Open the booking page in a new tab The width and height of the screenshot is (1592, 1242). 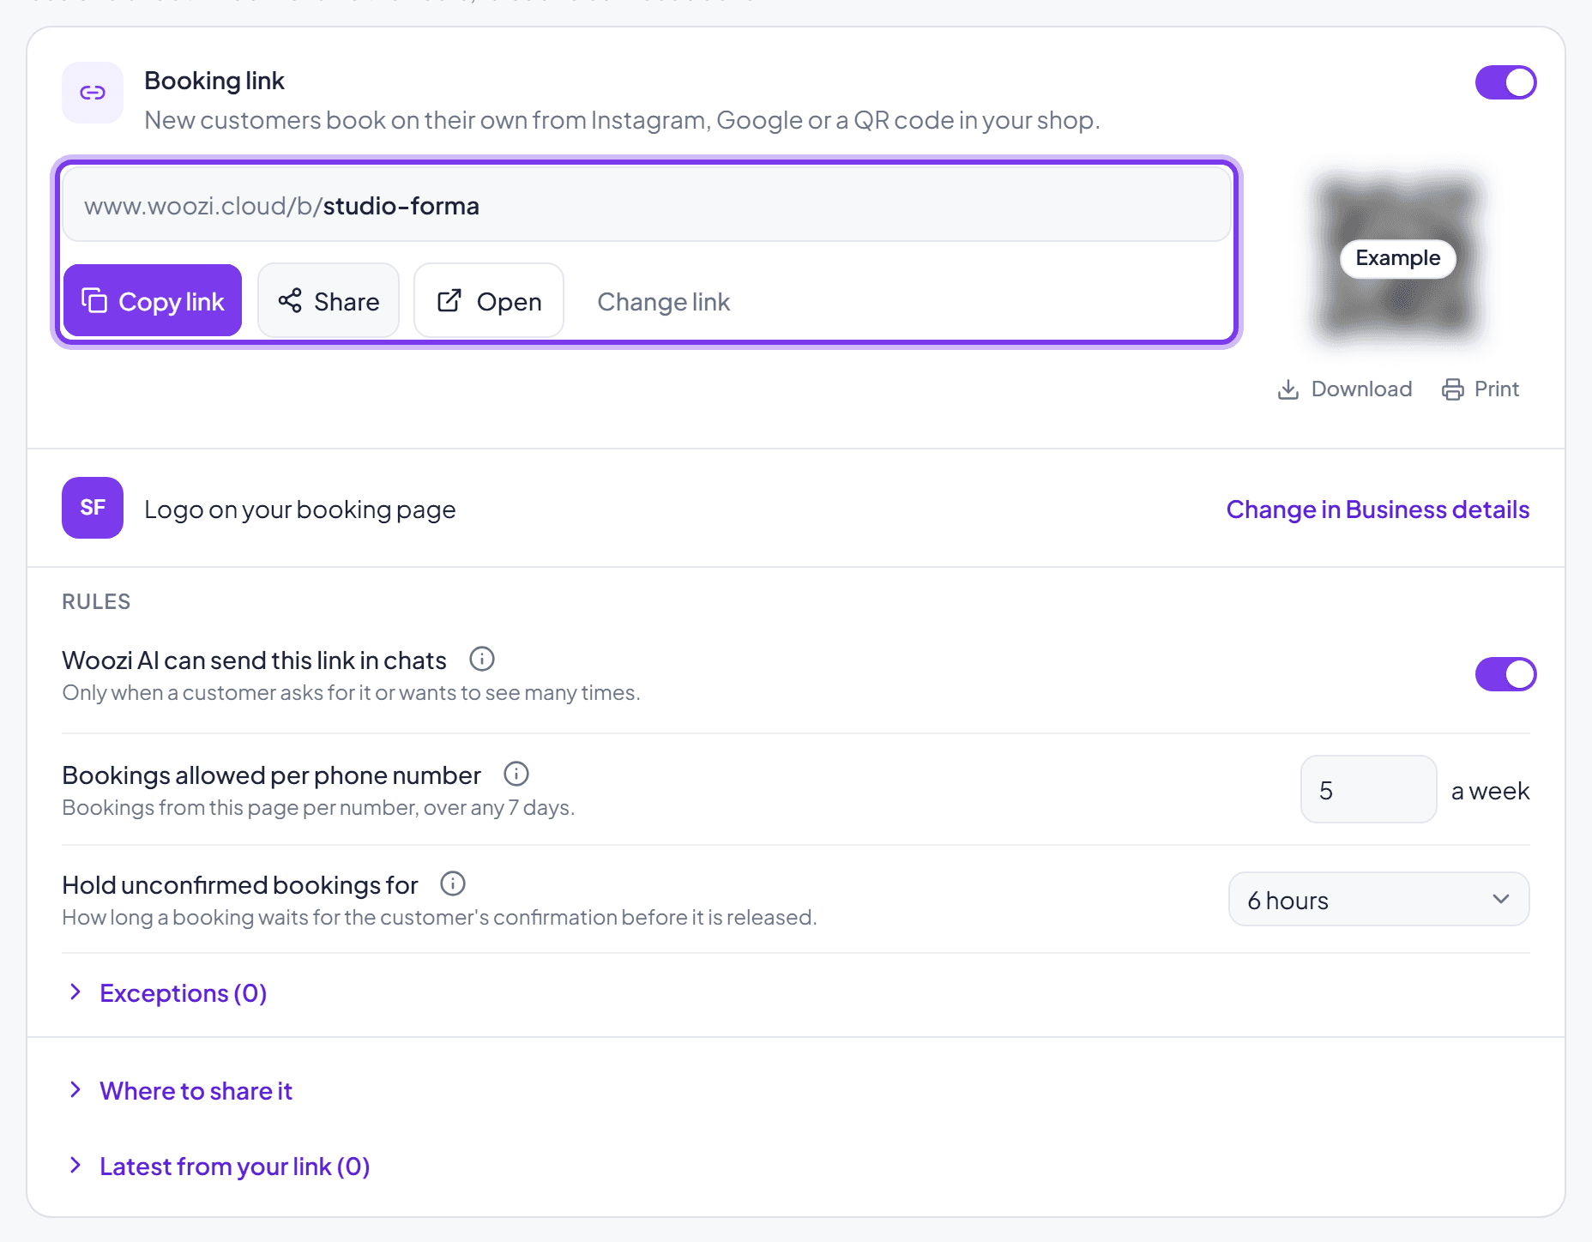point(489,300)
